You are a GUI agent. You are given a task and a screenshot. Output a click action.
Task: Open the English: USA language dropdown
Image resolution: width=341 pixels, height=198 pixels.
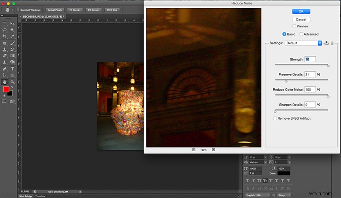point(258,195)
